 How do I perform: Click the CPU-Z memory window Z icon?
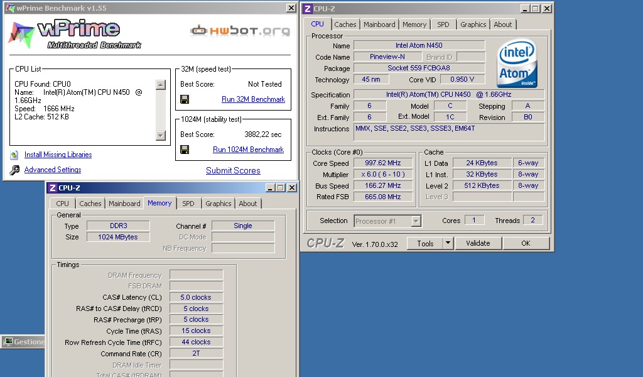pyautogui.click(x=53, y=188)
